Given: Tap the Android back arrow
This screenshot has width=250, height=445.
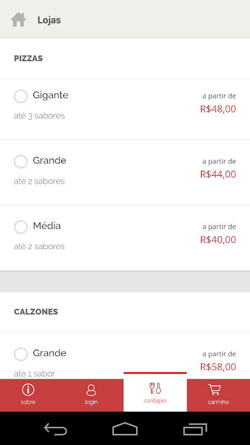Looking at the screenshot, I should coord(55,429).
